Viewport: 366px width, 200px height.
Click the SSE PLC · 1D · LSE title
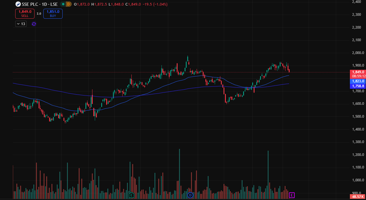[40, 4]
